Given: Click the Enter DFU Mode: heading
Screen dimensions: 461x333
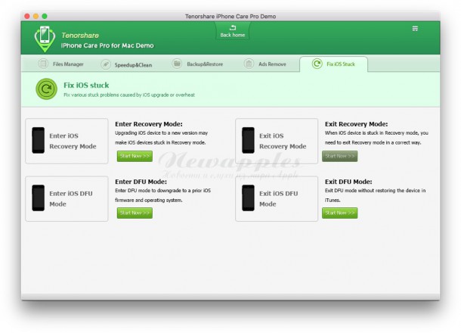Looking at the screenshot, I should coord(141,182).
